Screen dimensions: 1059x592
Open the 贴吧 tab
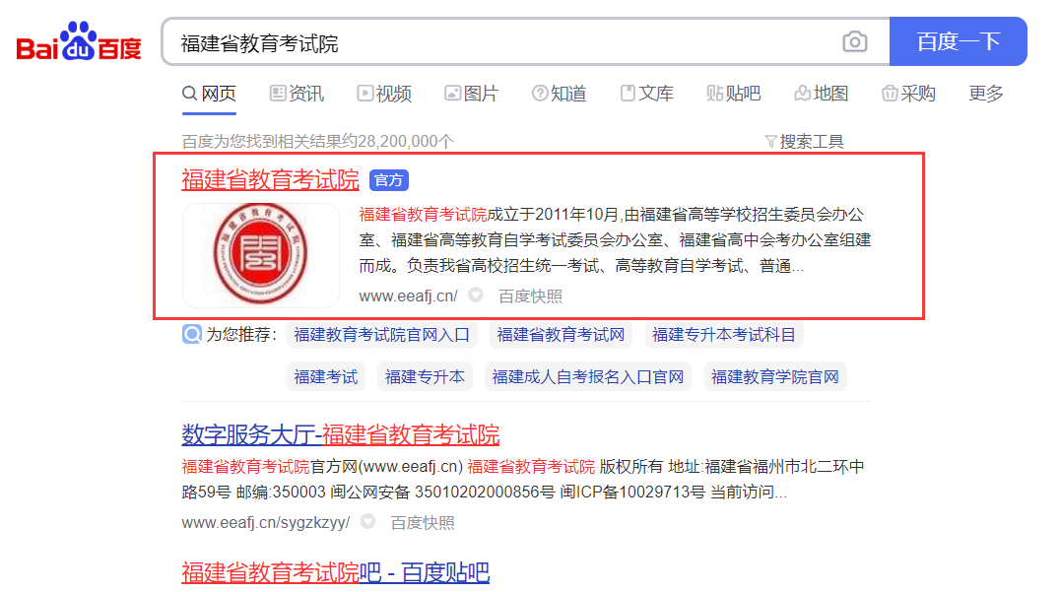tap(734, 94)
